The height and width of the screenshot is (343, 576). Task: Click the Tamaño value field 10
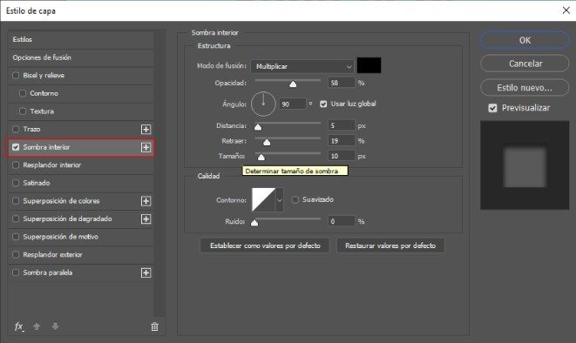[342, 157]
